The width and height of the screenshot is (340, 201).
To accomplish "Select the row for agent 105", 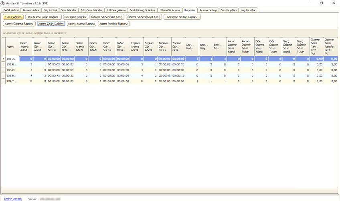I will [12, 75].
